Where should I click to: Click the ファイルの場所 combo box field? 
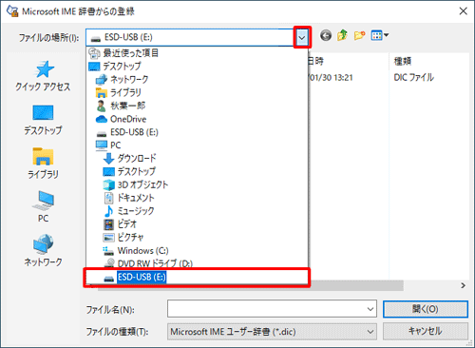(191, 37)
